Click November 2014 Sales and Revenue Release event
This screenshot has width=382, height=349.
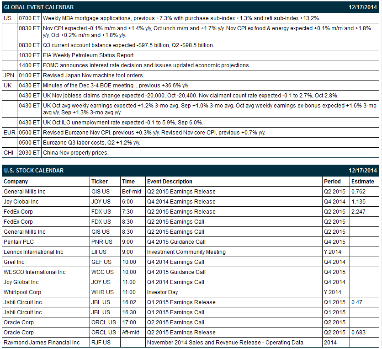(x=225, y=343)
